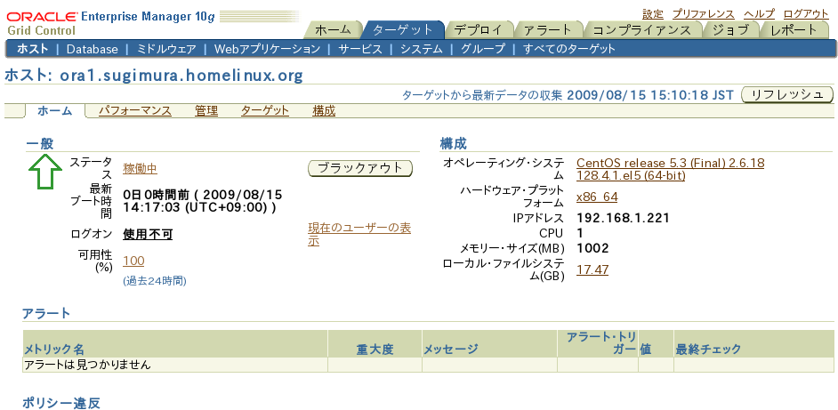This screenshot has width=838, height=410.
Task: Open the レポート tab
Action: pyautogui.click(x=794, y=30)
